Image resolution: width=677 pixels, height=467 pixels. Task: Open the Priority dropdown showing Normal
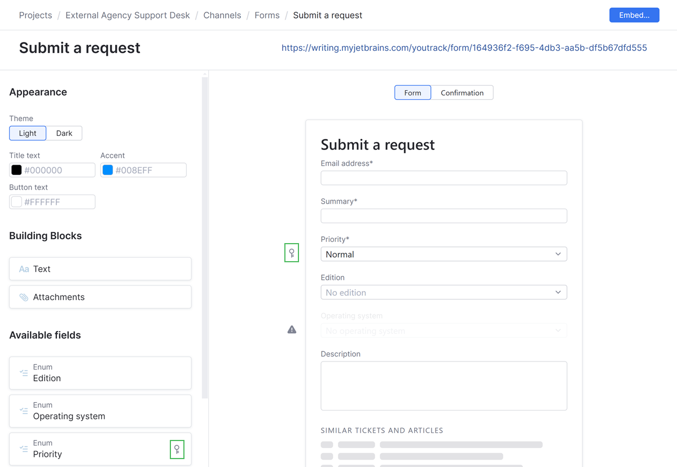[443, 254]
